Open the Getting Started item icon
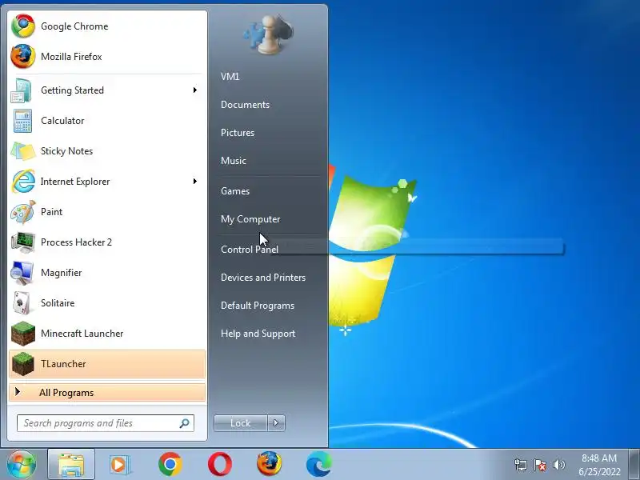The height and width of the screenshot is (480, 640). click(x=22, y=90)
